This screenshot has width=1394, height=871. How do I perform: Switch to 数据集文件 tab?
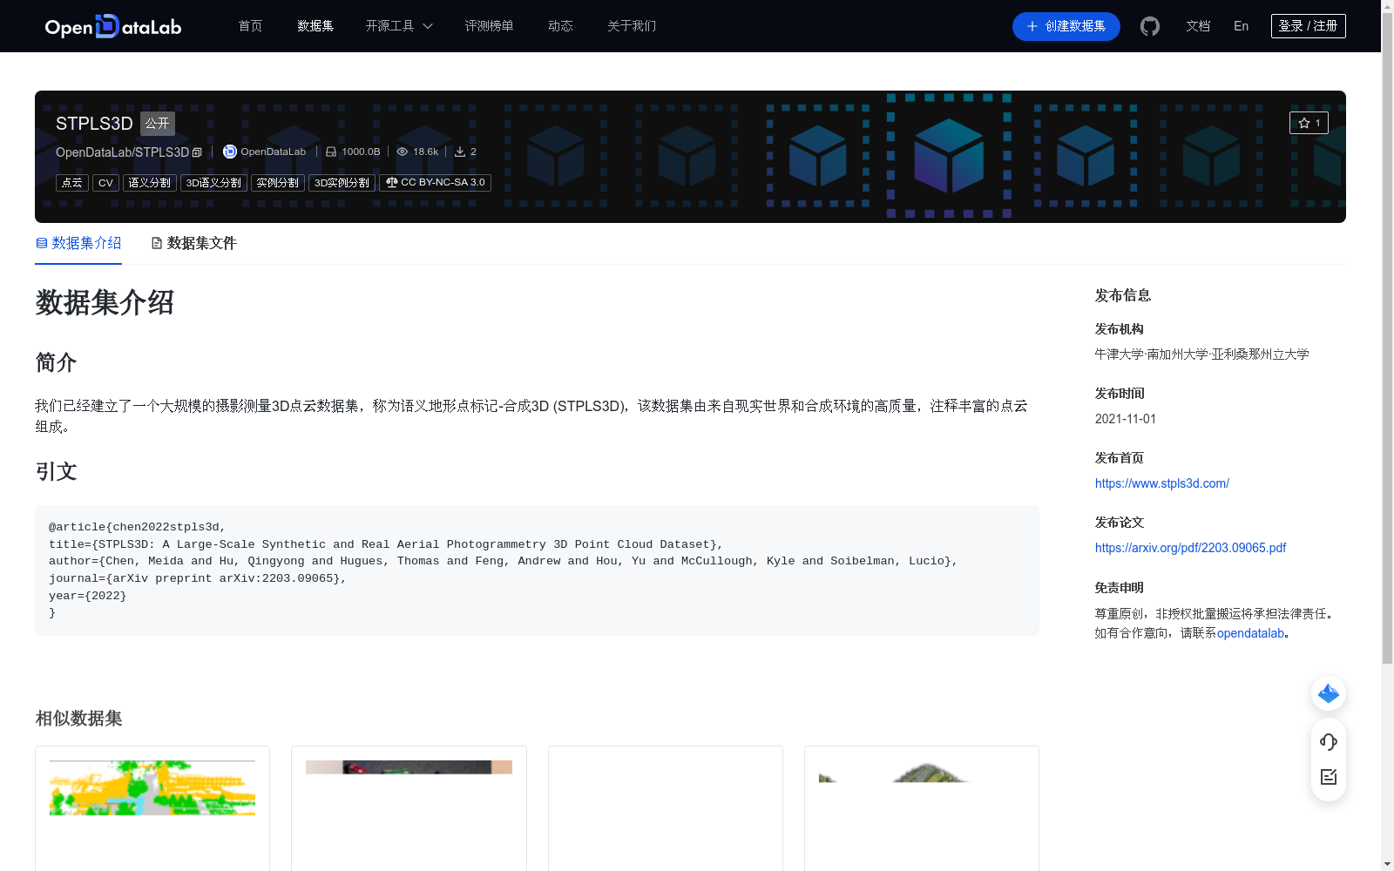tap(193, 243)
